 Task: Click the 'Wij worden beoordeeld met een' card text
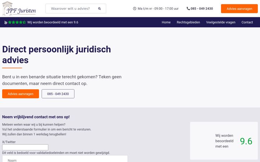coord(224,141)
